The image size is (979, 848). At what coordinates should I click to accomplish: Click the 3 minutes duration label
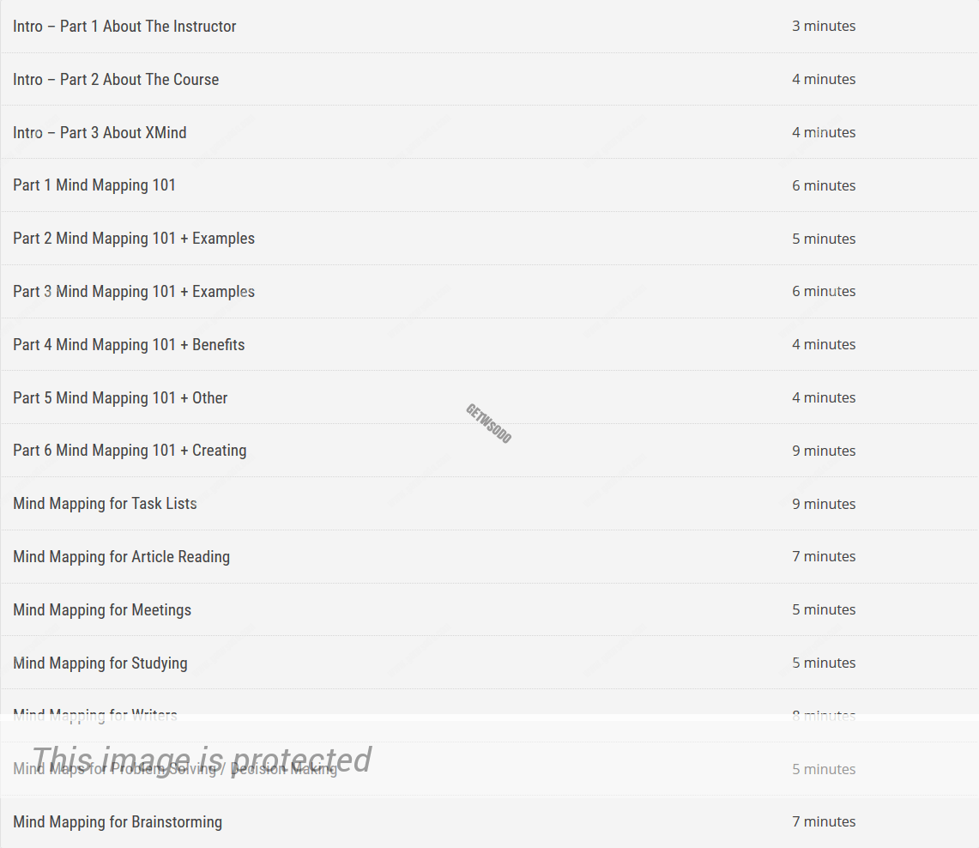824,27
